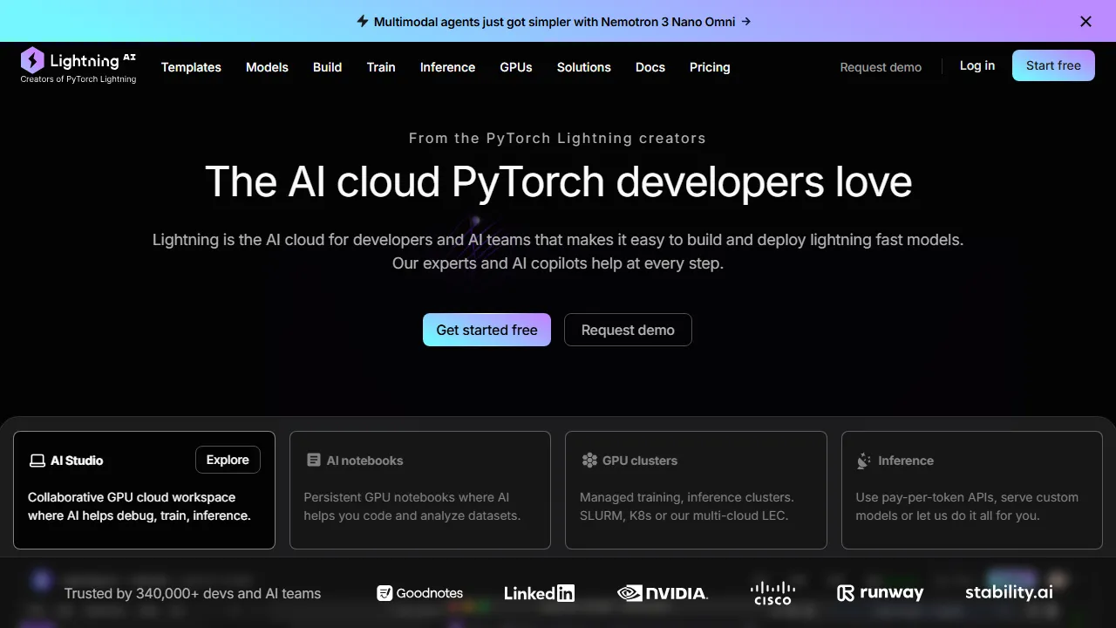Select the Inference card
The image size is (1116, 628).
972,489
